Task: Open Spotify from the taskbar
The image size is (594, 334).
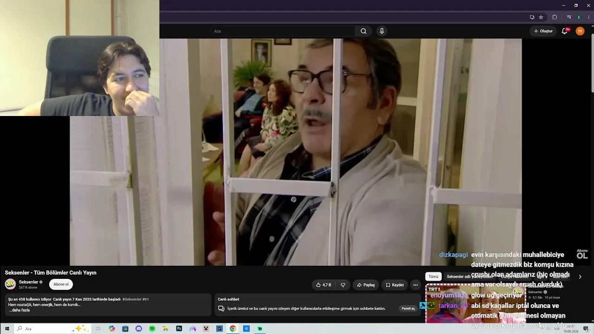Action: [x=152, y=329]
